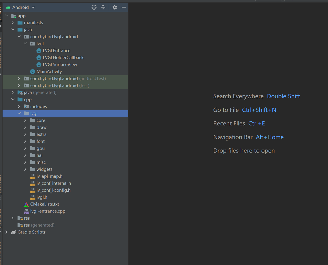Open the LVGLSurfaceView class icon
Screen dimensions: 328x265
coord(39,65)
